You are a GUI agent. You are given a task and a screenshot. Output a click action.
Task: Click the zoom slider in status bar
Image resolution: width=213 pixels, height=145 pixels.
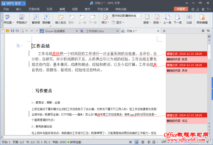pos(188,142)
